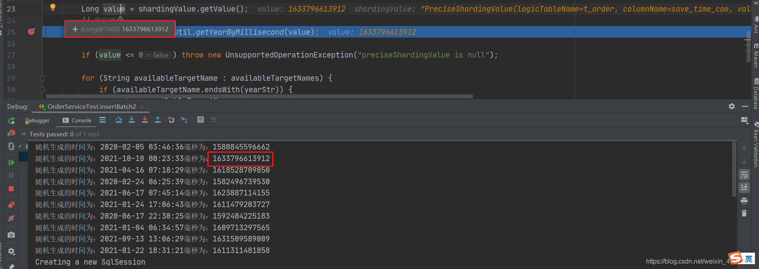
Task: Step over the current line
Action: coord(119,120)
